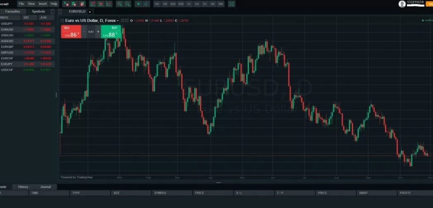The width and height of the screenshot is (433, 208).
Task: Switch to the Favourites tab
Action: [x=13, y=11]
